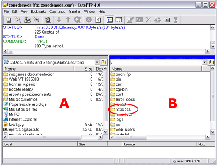Click the upload arrow toolbar icon

[x=68, y=20]
